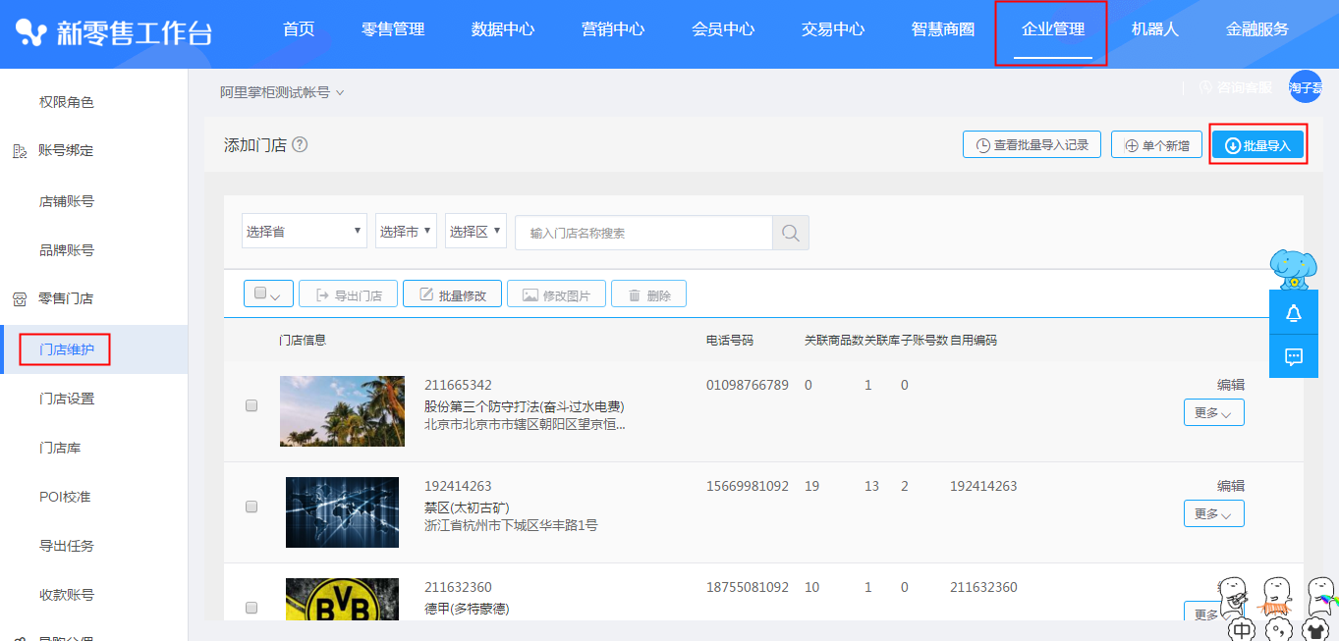1339x641 pixels.
Task: Click the 电话号码 column header
Action: [x=730, y=341]
